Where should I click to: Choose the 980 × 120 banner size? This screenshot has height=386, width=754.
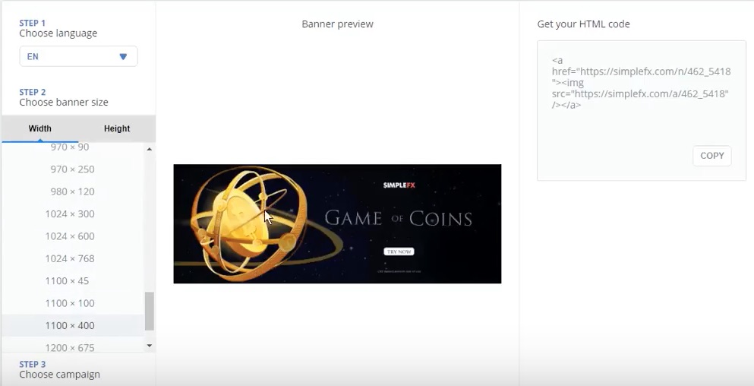(x=72, y=191)
